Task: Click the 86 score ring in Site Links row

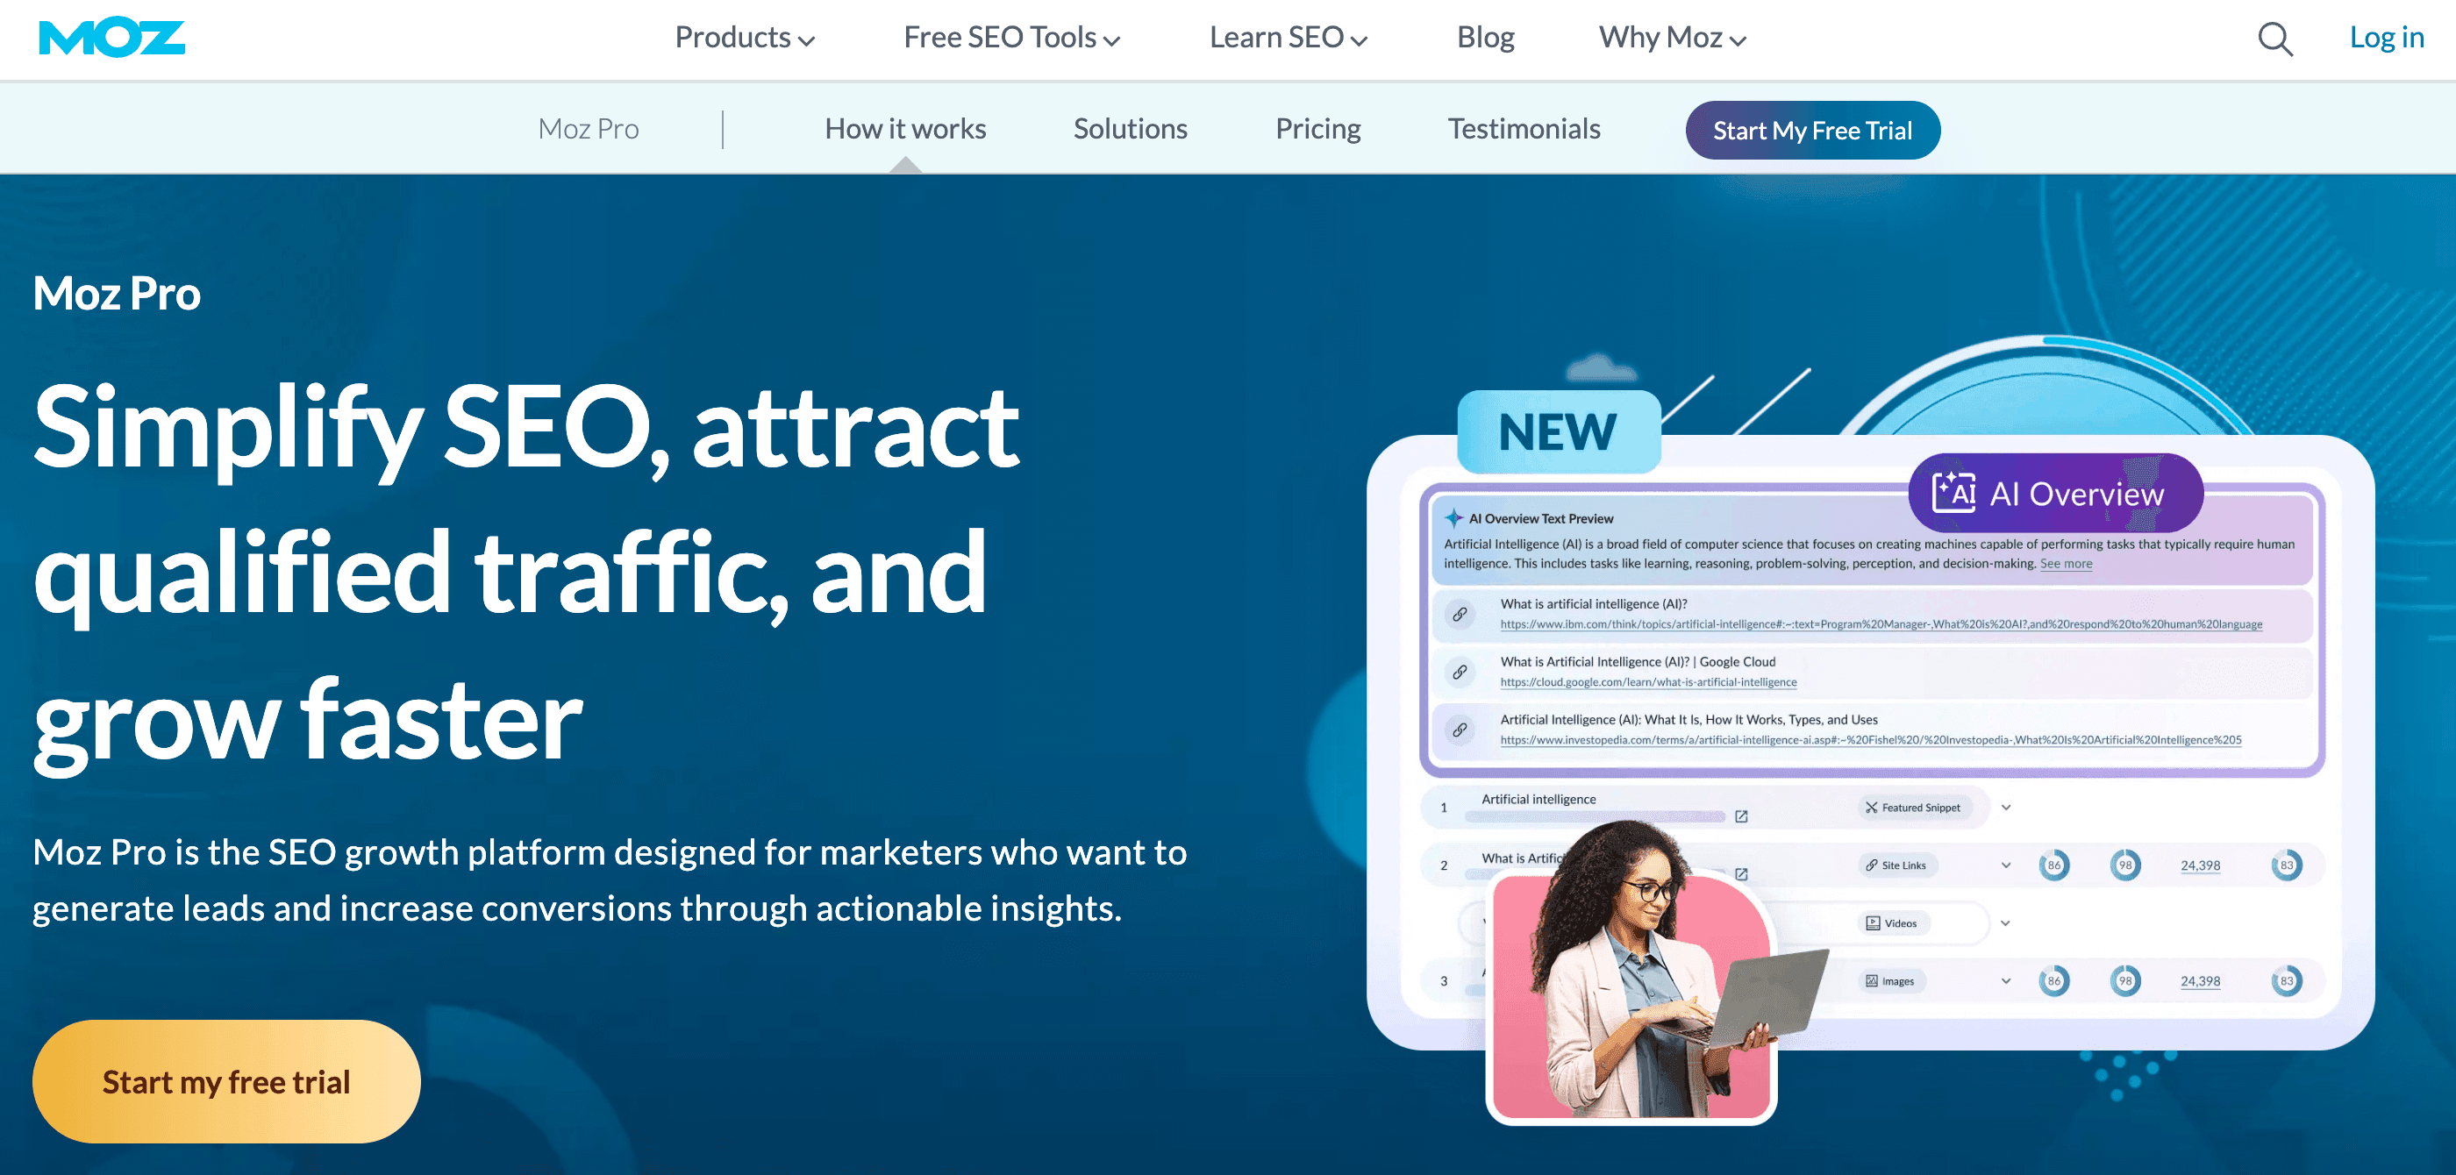Action: click(2053, 865)
